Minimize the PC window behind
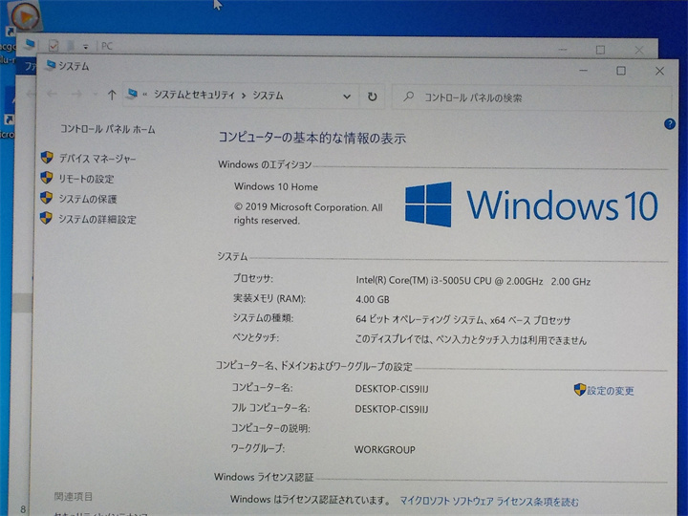Screen dimensions: 688x516 pyautogui.click(x=562, y=49)
